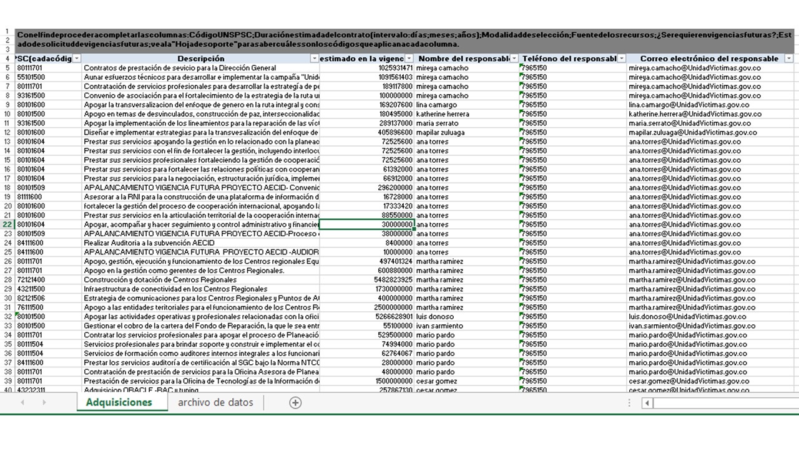The width and height of the screenshot is (799, 449).
Task: Switch to the archivo de datos tab
Action: (215, 403)
